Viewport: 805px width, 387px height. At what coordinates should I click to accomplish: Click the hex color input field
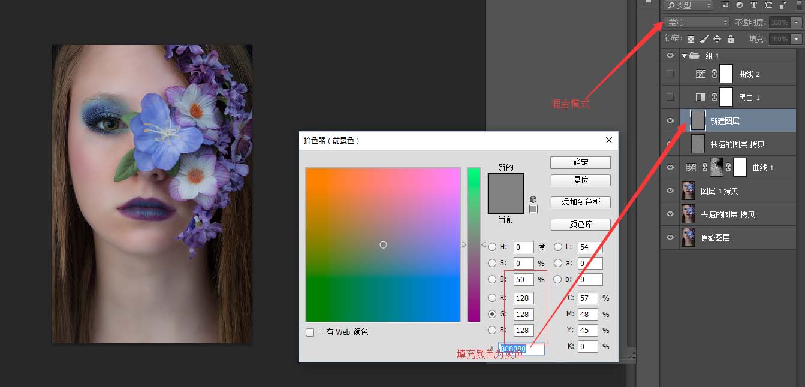[x=521, y=349]
